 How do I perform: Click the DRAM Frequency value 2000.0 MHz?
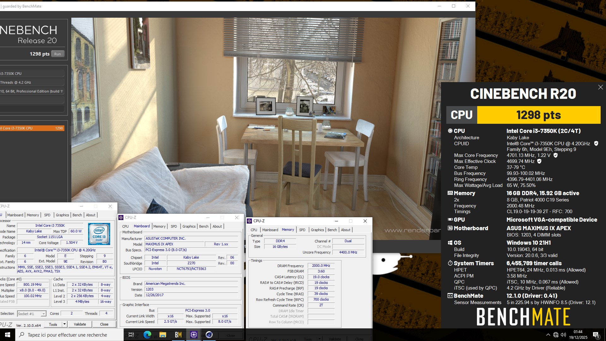(321, 266)
